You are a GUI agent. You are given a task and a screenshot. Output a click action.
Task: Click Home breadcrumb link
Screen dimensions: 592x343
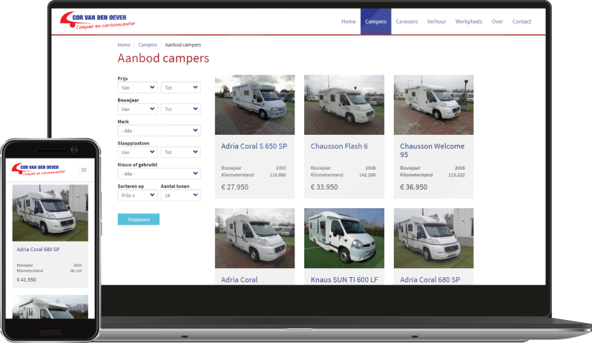point(124,44)
